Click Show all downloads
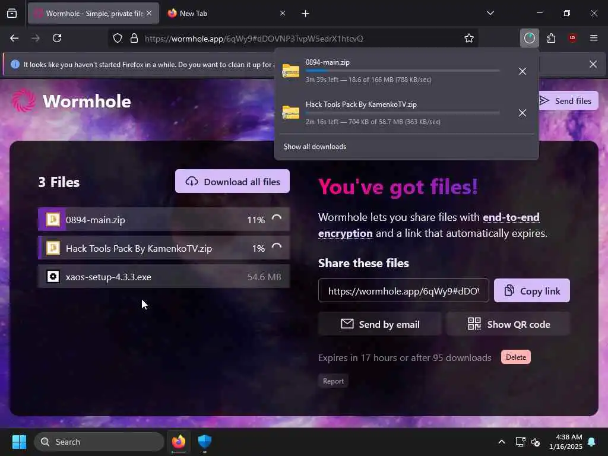The height and width of the screenshot is (456, 608). pyautogui.click(x=315, y=147)
